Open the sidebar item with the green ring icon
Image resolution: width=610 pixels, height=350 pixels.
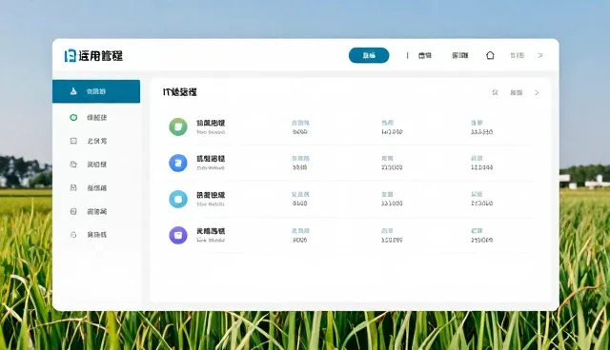pos(96,118)
